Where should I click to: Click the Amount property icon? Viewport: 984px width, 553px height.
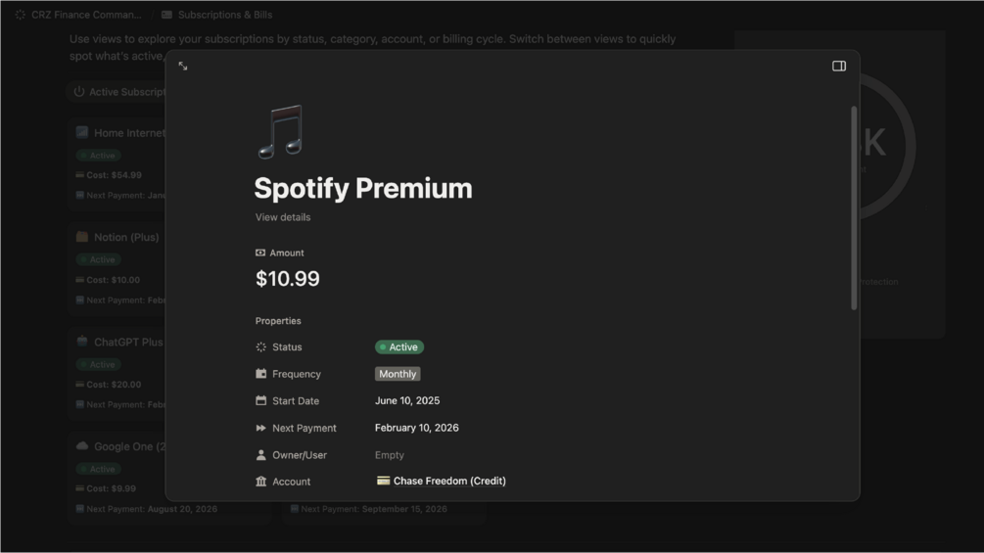260,253
